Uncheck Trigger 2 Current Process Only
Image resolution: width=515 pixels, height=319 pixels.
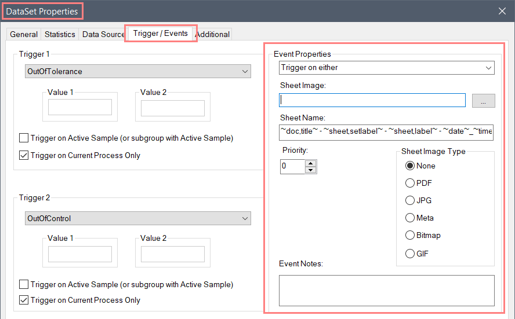click(24, 300)
